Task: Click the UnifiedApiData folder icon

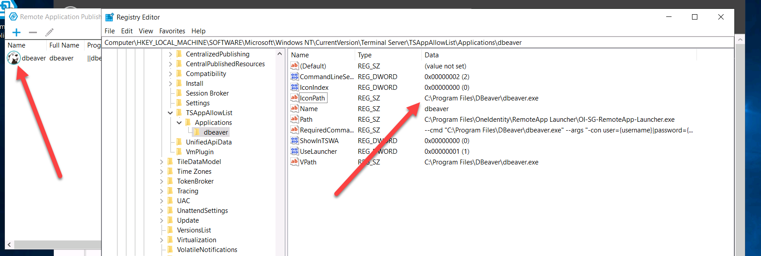Action: click(179, 142)
